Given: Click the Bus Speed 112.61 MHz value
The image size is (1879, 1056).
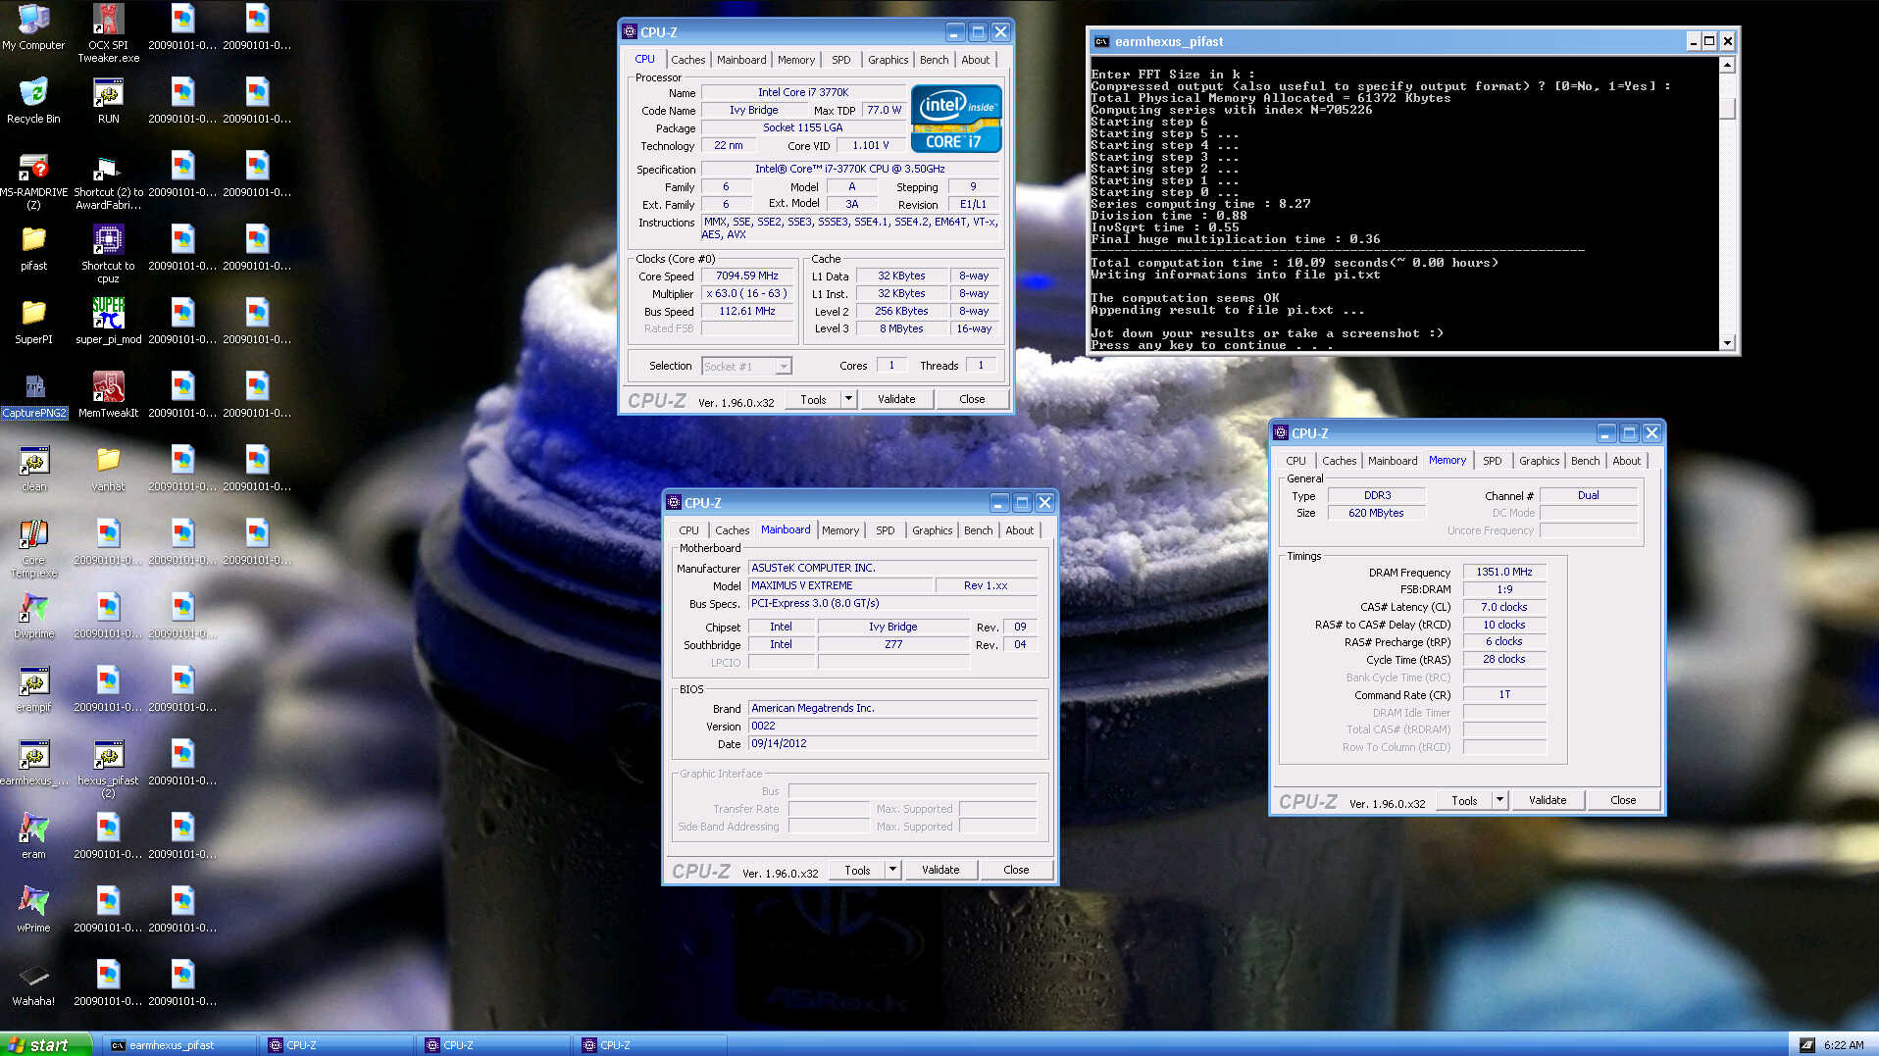Looking at the screenshot, I should [x=746, y=312].
